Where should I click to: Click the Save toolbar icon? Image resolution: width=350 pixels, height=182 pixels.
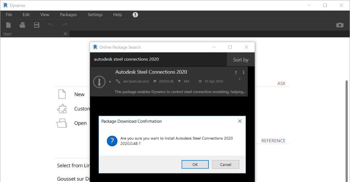37,25
